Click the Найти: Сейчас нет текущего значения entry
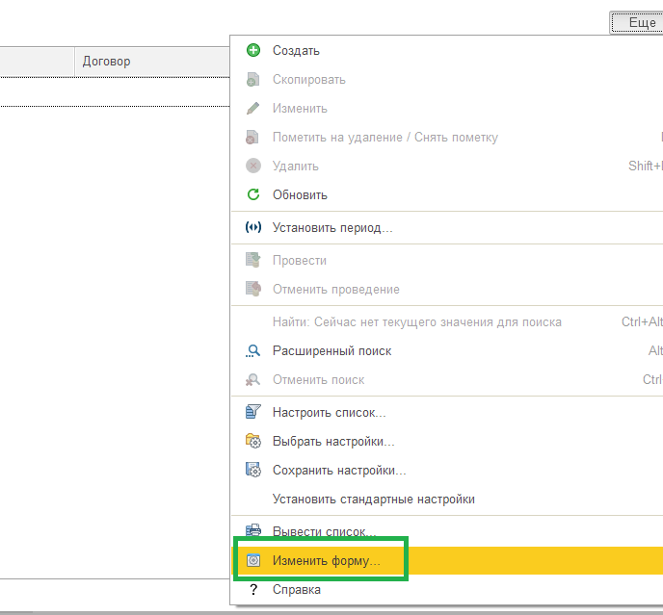 click(447, 321)
